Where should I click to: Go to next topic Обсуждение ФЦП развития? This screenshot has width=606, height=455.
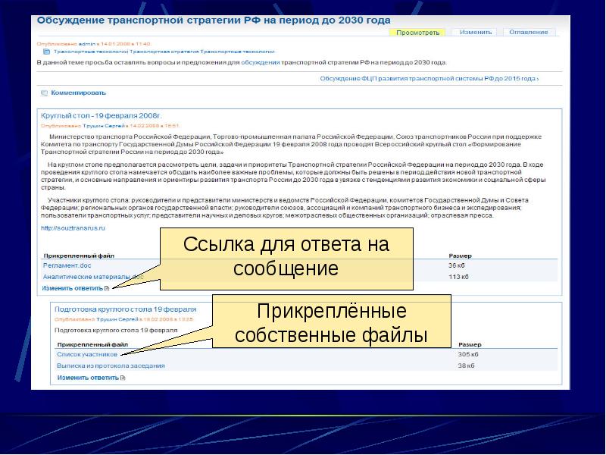click(430, 78)
